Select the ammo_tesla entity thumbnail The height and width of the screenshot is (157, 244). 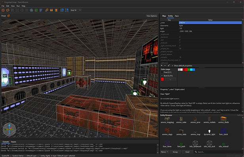click(x=181, y=132)
